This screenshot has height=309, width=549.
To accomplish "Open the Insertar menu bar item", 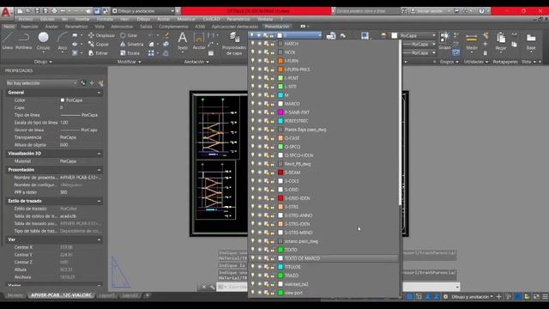I will [x=82, y=19].
